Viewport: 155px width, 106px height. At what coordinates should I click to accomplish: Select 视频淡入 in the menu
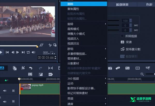[x=84, y=39]
